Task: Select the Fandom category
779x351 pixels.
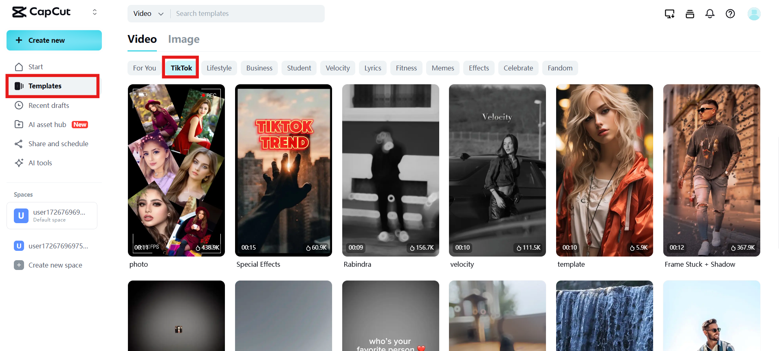Action: click(560, 68)
